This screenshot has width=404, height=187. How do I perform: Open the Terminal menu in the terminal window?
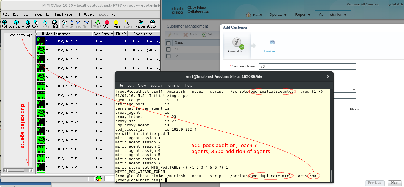(173, 85)
